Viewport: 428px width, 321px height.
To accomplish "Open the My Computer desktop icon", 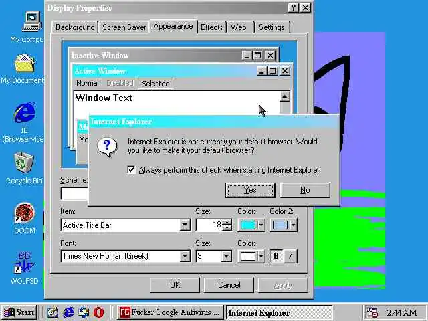I will (32, 21).
